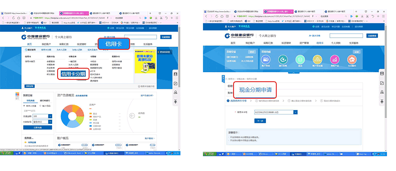Open the pink 理财产品 round icon
This screenshot has width=396, height=171.
pyautogui.click(x=335, y=60)
